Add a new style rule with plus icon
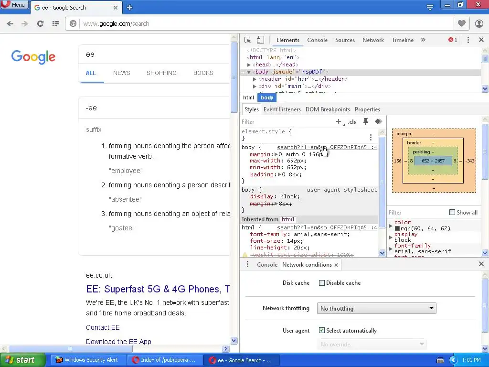 click(339, 122)
